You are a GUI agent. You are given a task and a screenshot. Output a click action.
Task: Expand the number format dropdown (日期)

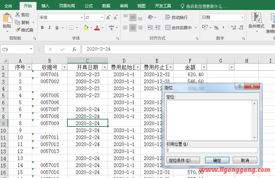click(242, 17)
